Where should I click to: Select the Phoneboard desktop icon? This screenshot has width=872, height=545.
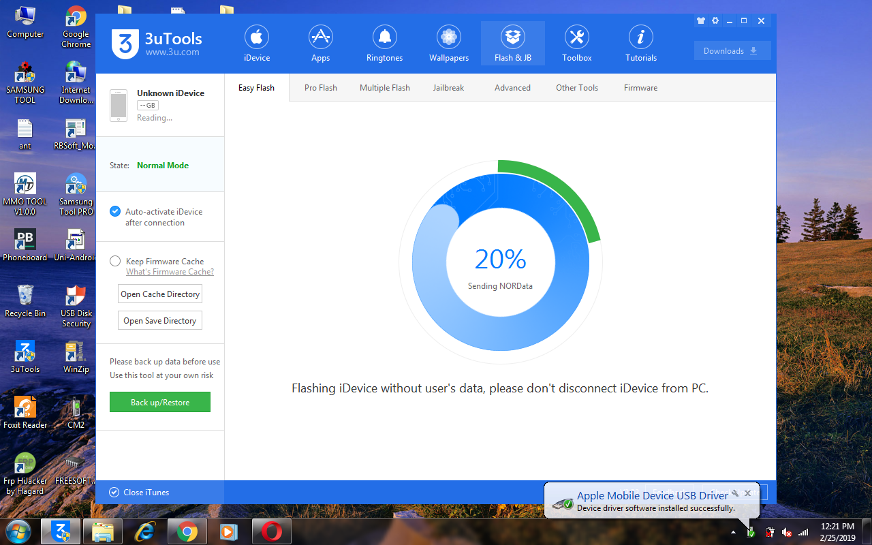25,245
